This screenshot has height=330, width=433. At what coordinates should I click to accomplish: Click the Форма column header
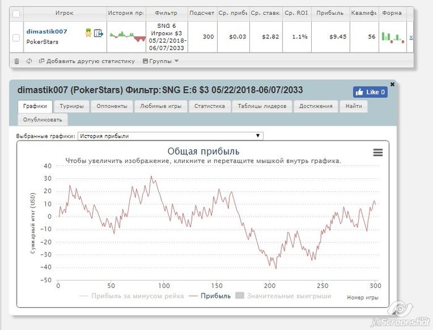point(392,13)
